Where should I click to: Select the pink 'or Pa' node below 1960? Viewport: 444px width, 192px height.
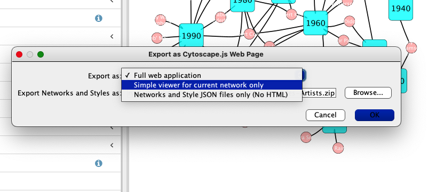tap(344, 41)
